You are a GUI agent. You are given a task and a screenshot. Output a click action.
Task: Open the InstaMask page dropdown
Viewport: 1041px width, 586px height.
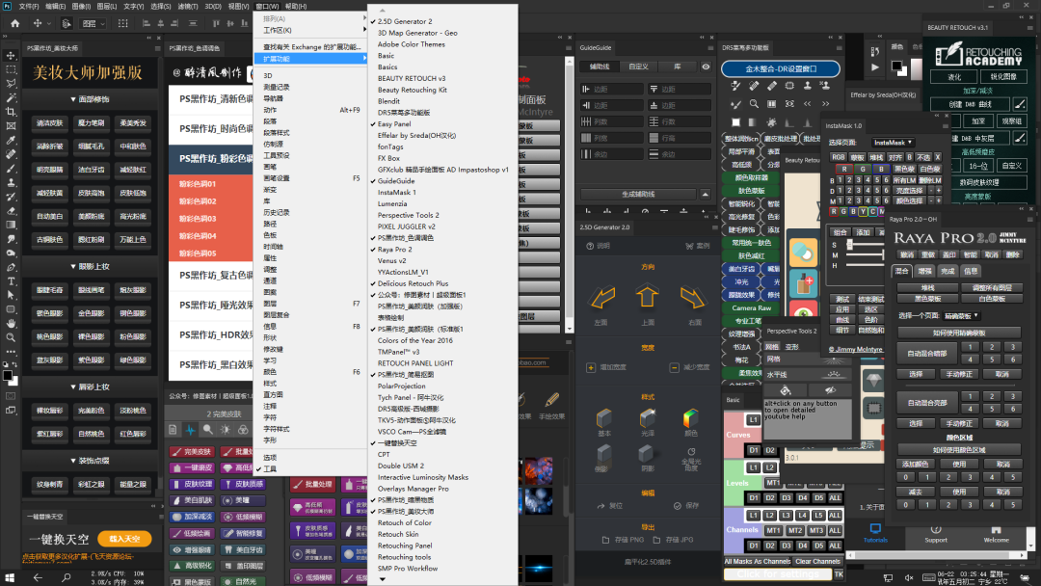(893, 143)
